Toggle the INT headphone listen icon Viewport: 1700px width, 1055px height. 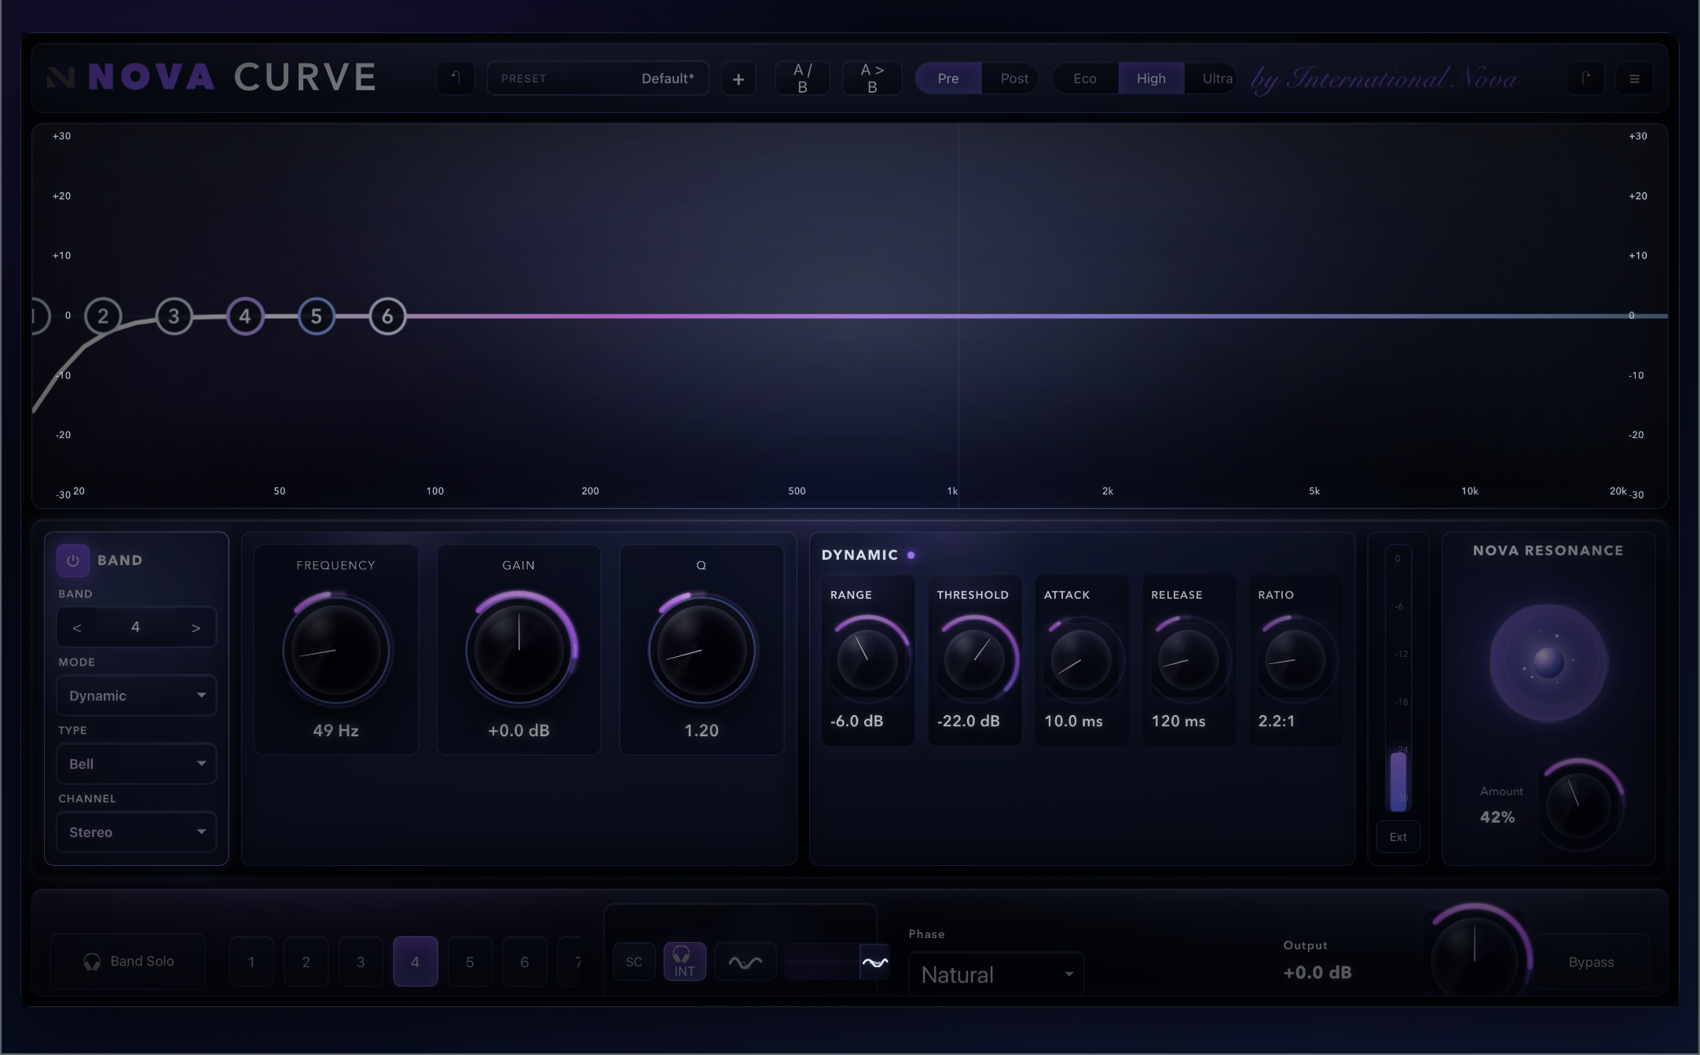coord(684,961)
